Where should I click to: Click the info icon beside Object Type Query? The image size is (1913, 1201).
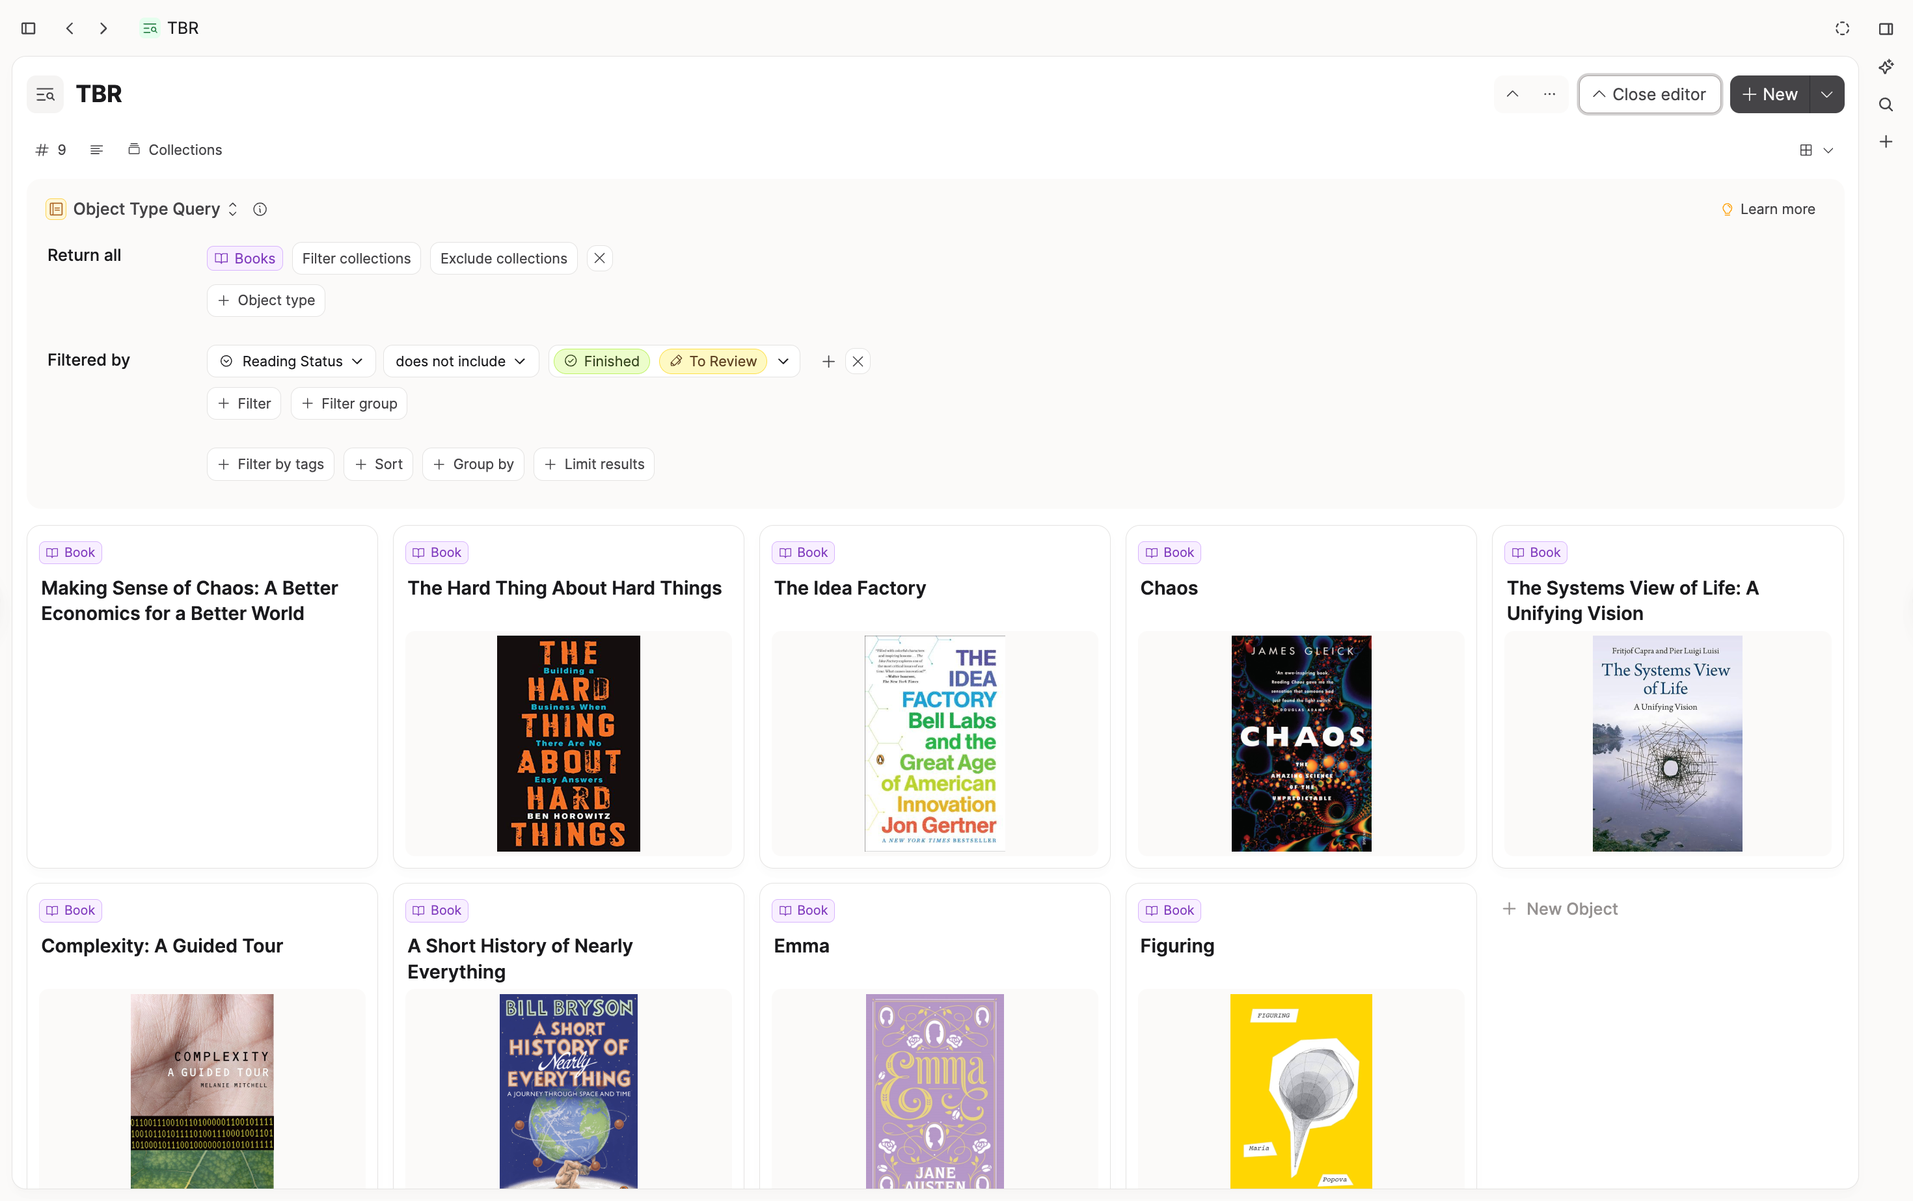260,209
